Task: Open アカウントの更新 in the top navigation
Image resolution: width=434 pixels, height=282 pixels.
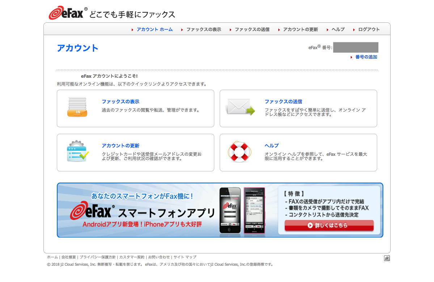Action: pyautogui.click(x=300, y=29)
